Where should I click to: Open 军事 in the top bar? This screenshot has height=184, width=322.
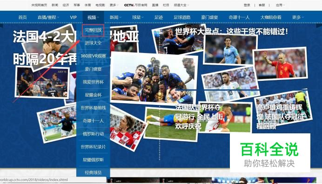[77, 5]
